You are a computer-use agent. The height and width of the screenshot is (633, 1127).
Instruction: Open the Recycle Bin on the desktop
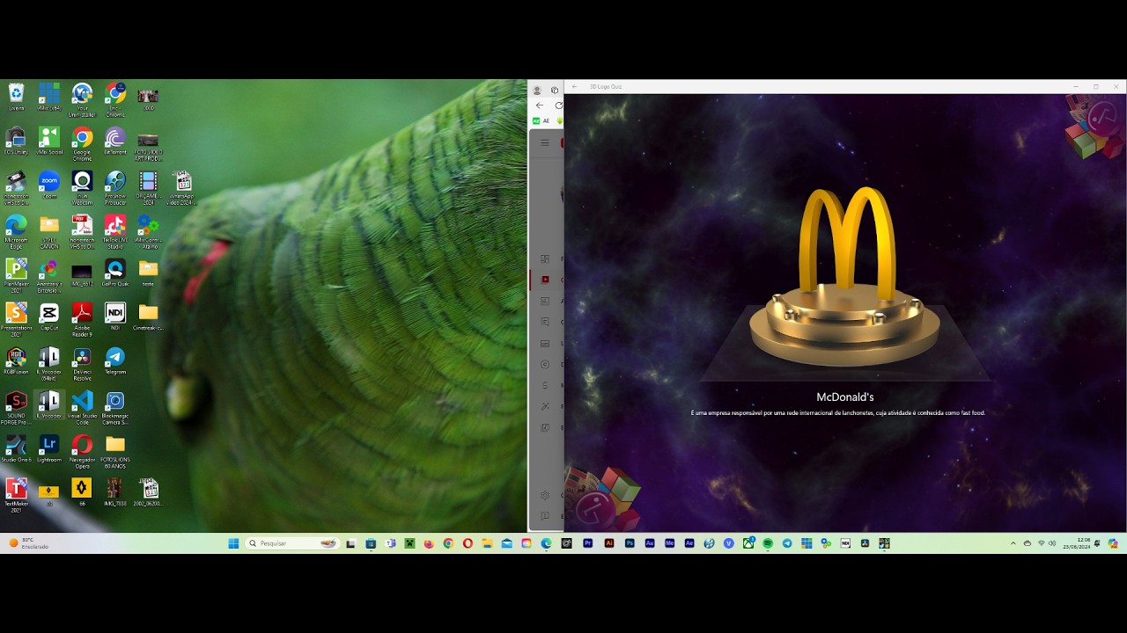pos(16,98)
